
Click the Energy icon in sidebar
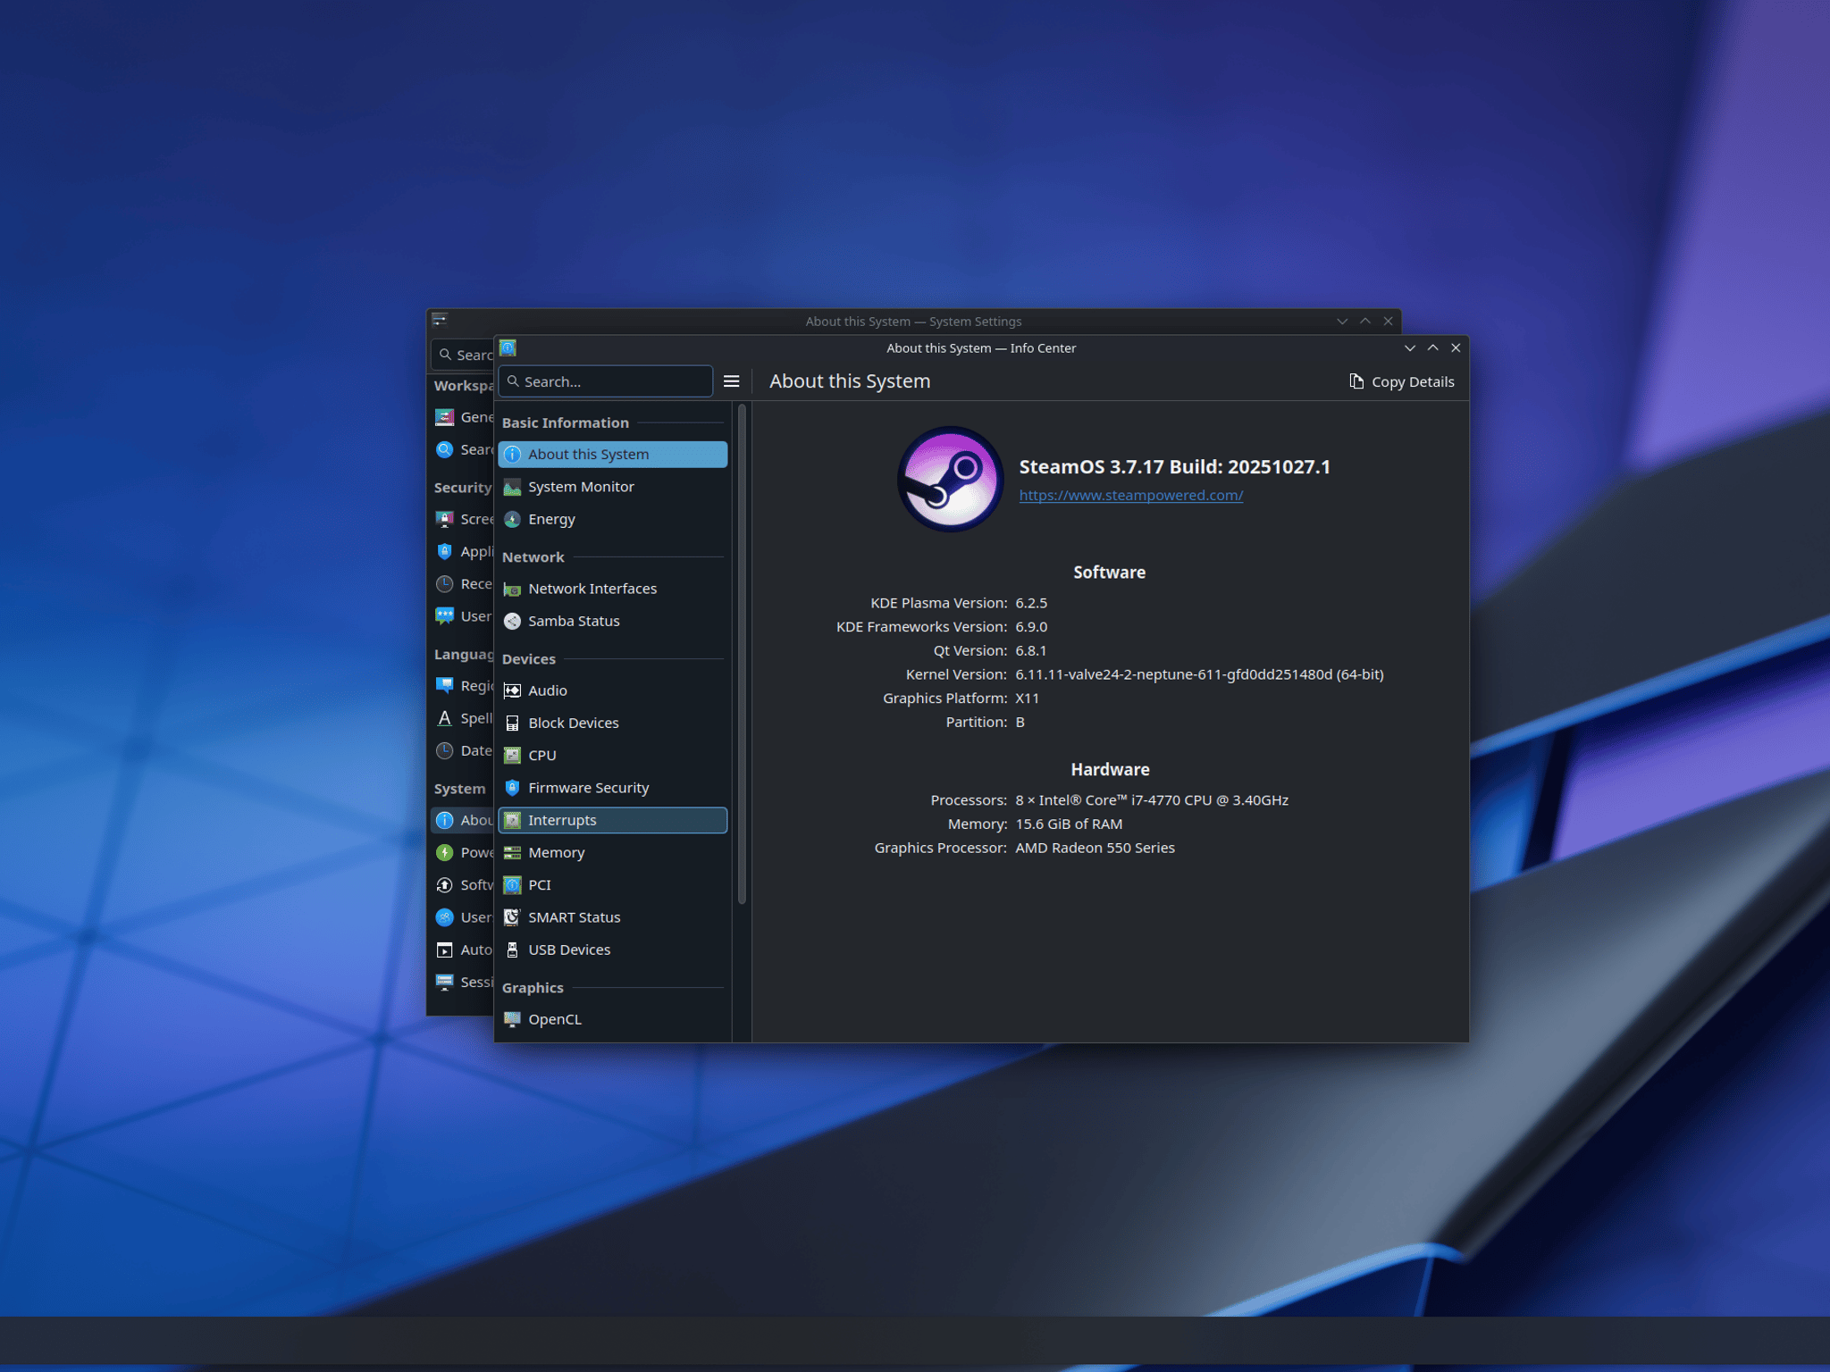click(x=512, y=519)
